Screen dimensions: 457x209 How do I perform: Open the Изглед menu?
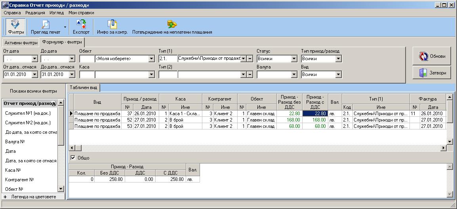(57, 13)
